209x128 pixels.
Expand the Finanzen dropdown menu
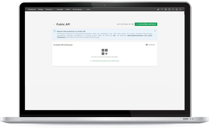[x=50, y=9]
